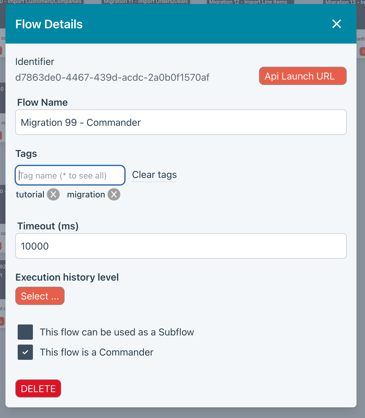365x418 pixels.
Task: Clear all tags via Clear tags link
Action: [x=154, y=175]
